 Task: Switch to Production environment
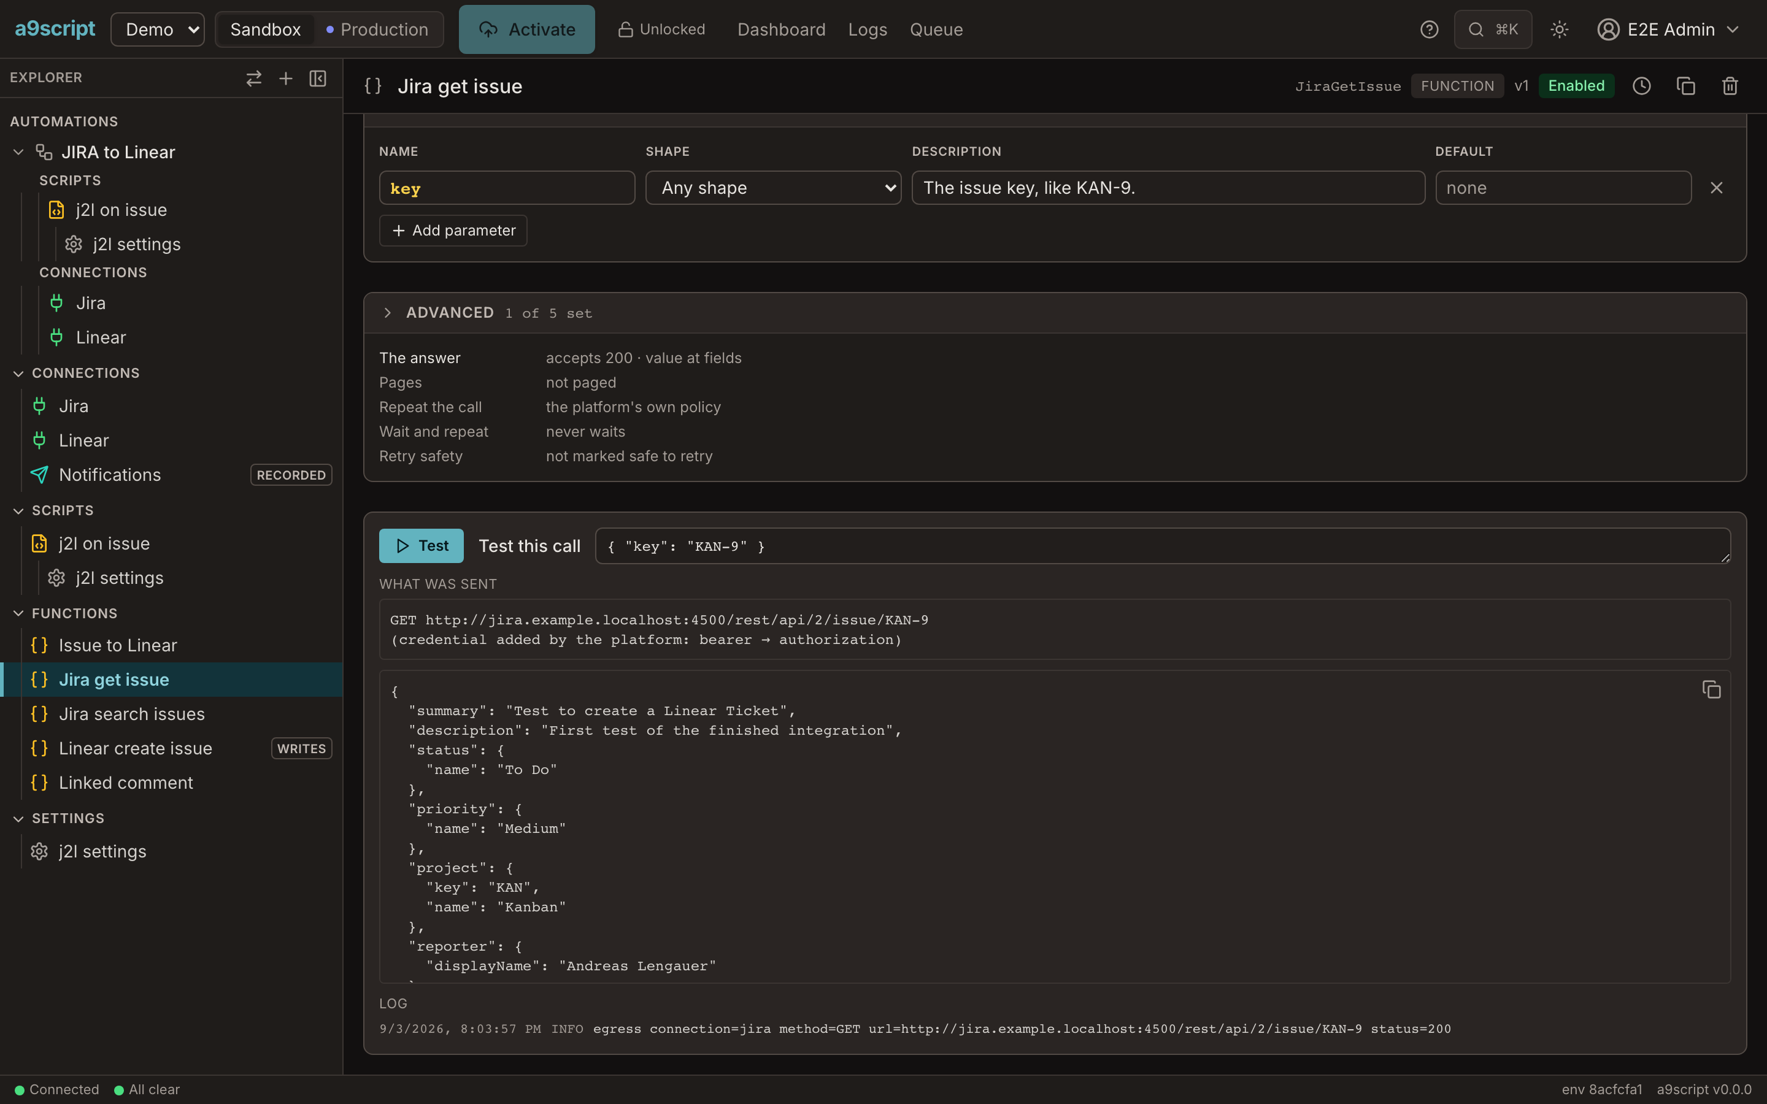[377, 29]
